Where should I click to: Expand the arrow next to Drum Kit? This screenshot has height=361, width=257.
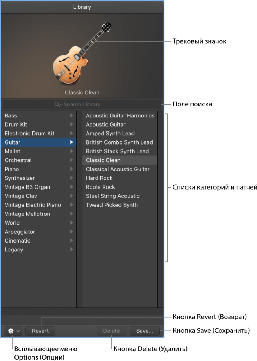72,124
